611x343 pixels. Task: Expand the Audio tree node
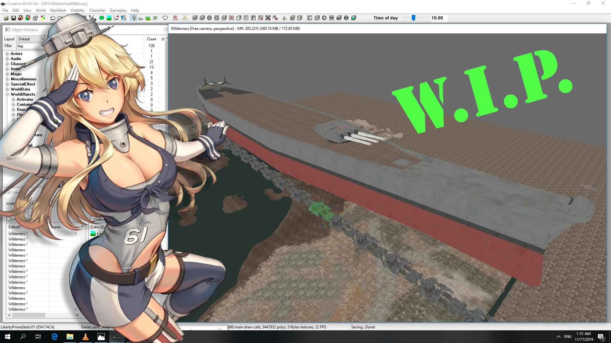point(7,59)
